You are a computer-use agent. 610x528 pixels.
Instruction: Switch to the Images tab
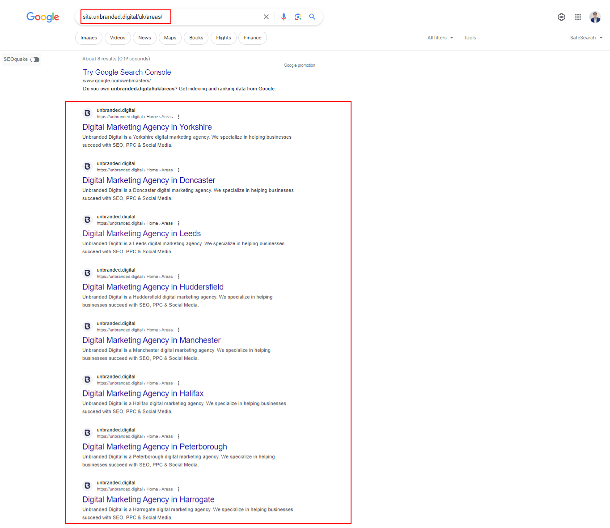tap(89, 38)
